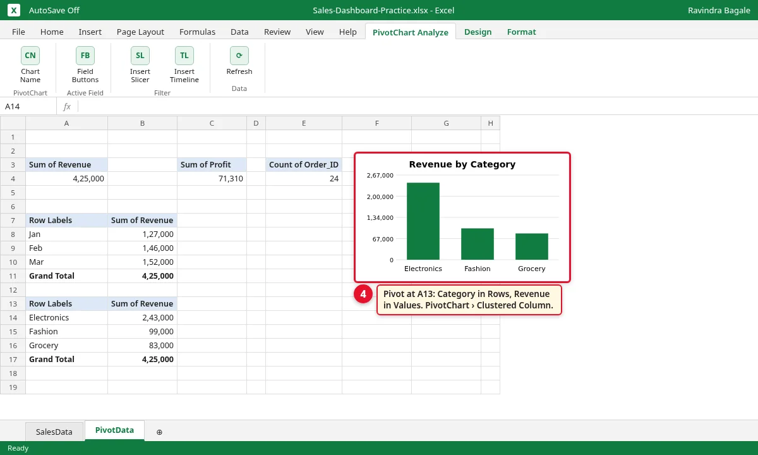Select the Grocery cell in column A
The width and height of the screenshot is (758, 455).
click(67, 346)
